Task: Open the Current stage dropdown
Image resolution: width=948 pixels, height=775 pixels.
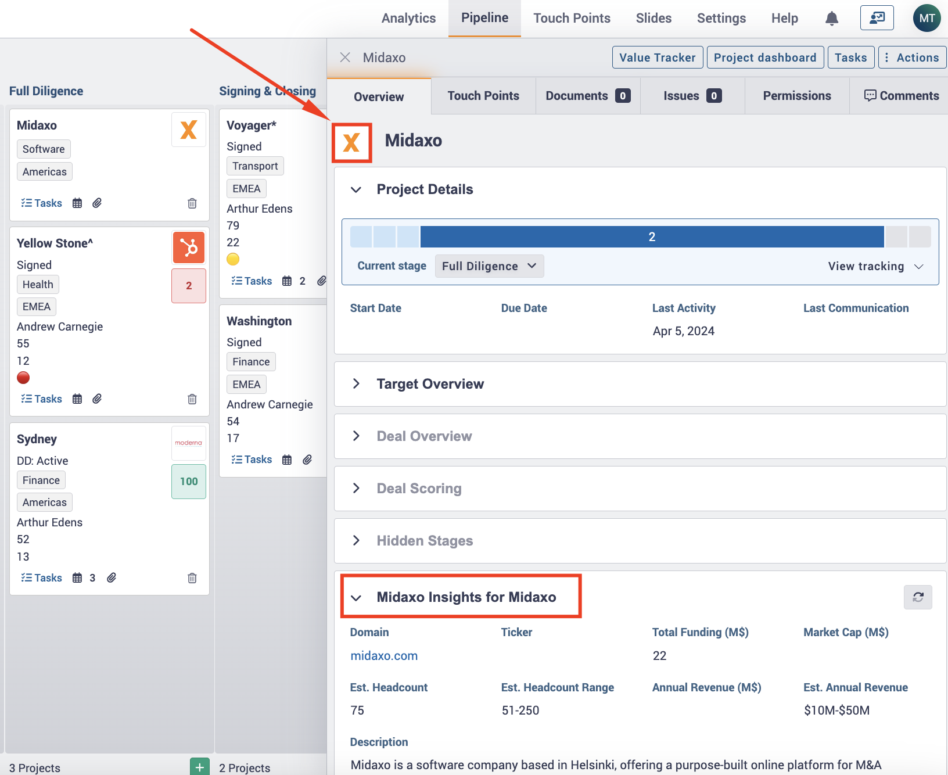Action: point(489,265)
